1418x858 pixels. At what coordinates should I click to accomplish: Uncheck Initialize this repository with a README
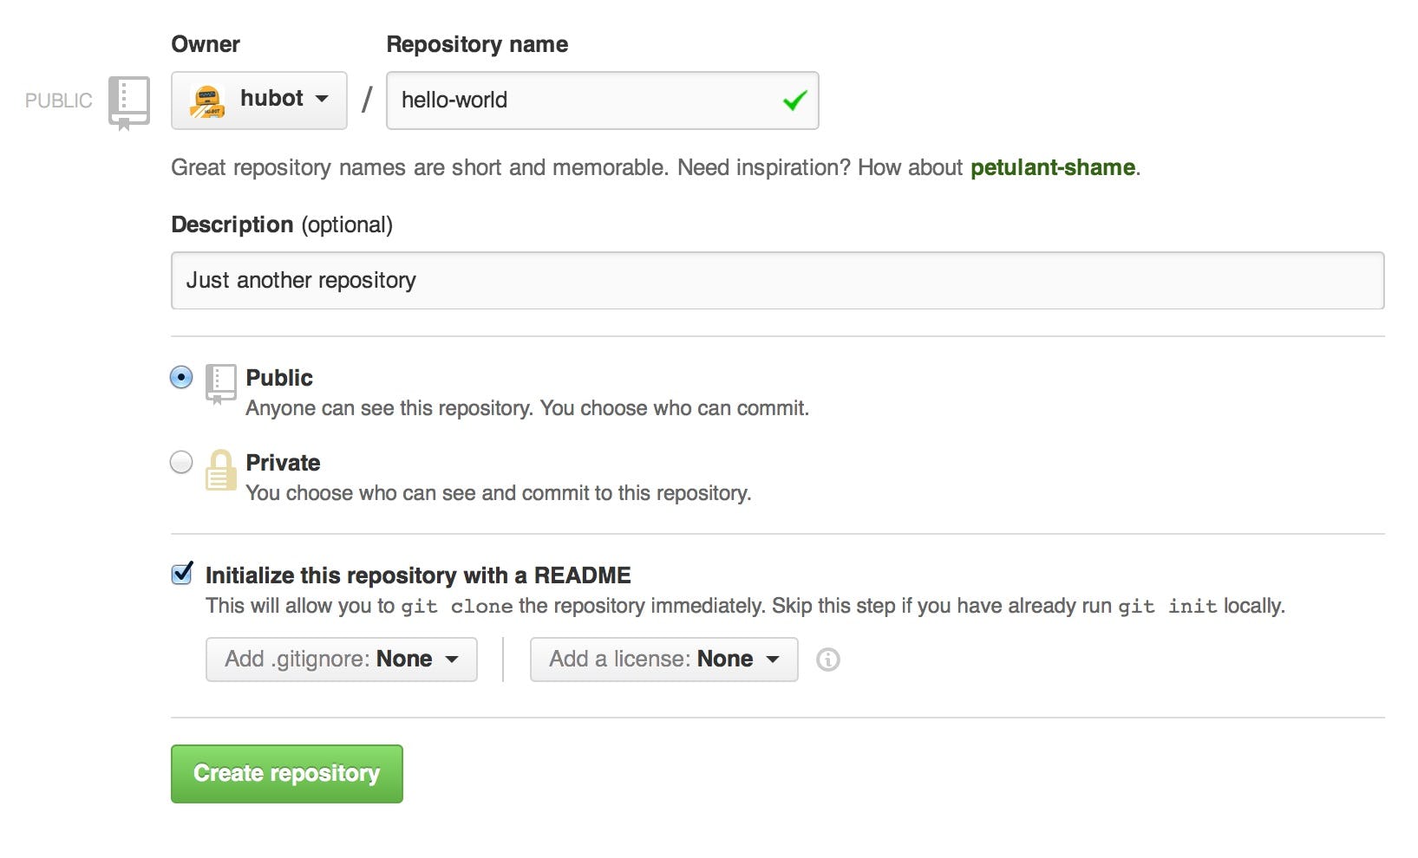[180, 572]
